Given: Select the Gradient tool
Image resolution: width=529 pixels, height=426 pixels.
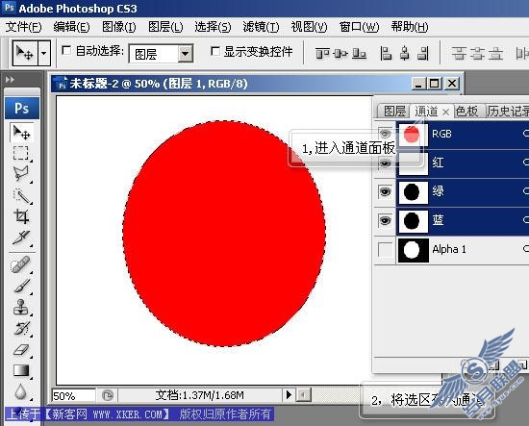Looking at the screenshot, I should point(21,370).
